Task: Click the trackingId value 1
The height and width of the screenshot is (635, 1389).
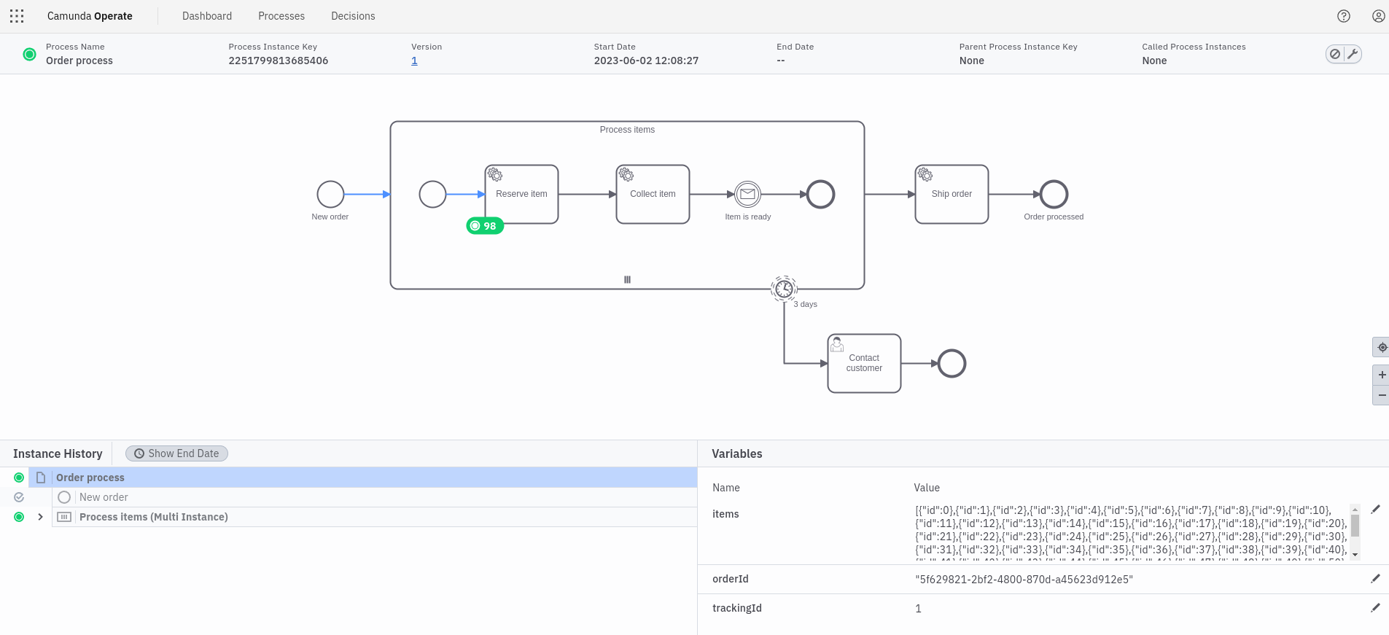Action: coord(918,609)
